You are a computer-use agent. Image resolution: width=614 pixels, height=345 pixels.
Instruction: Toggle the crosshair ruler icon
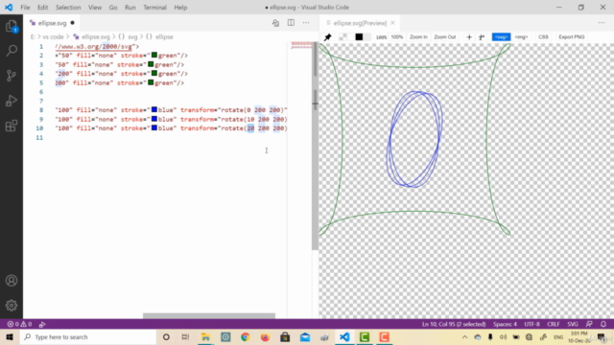(x=469, y=37)
